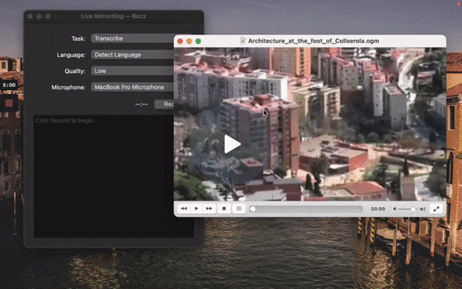Image resolution: width=462 pixels, height=289 pixels.
Task: Adjust the VLC volume slider knob
Action: 413,209
